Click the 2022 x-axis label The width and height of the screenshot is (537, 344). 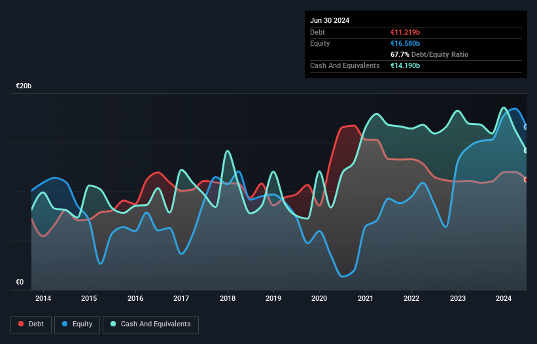(x=411, y=298)
